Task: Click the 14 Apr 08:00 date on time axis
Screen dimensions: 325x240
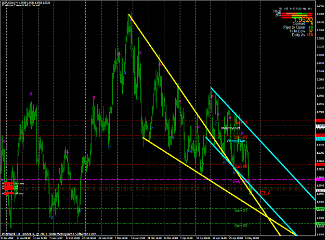Action: pos(203,238)
